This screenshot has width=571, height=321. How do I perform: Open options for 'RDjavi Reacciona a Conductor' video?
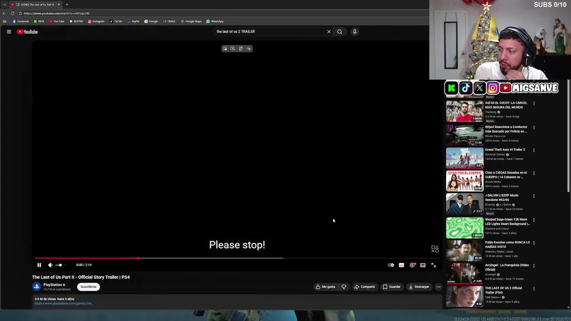(x=534, y=128)
